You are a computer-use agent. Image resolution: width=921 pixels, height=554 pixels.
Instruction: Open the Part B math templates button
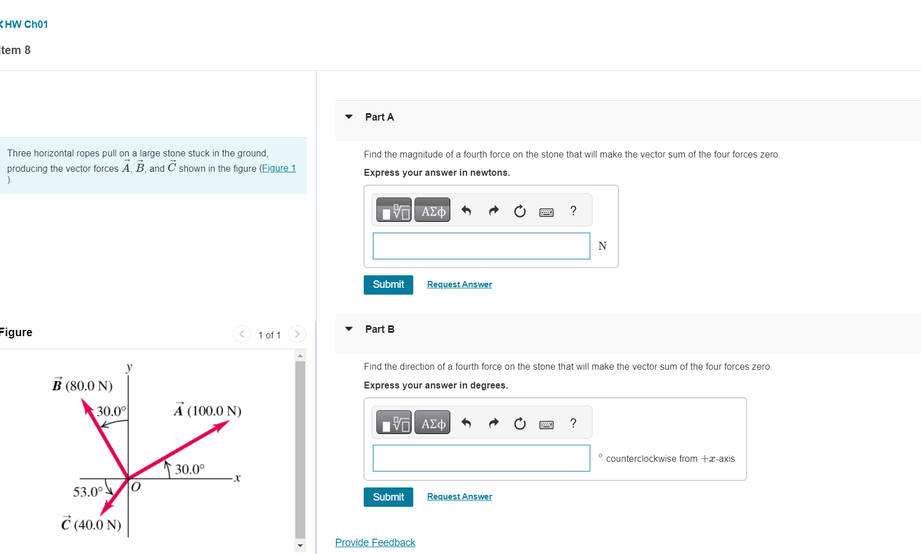(393, 423)
